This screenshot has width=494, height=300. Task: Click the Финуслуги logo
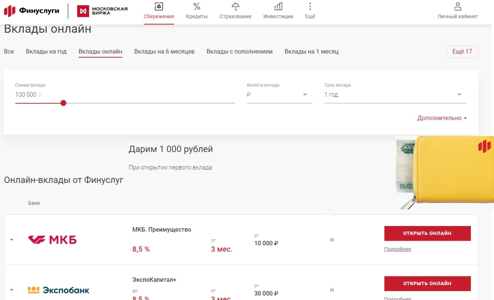point(32,11)
